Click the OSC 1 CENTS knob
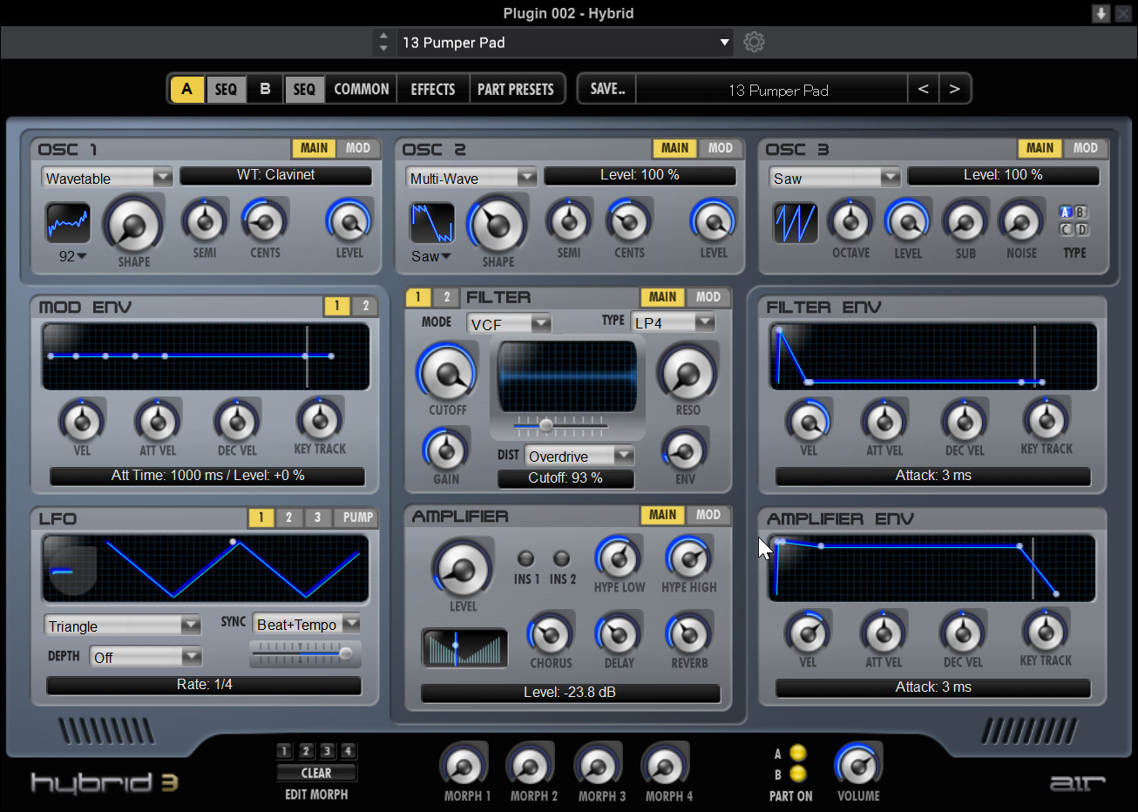 [265, 221]
